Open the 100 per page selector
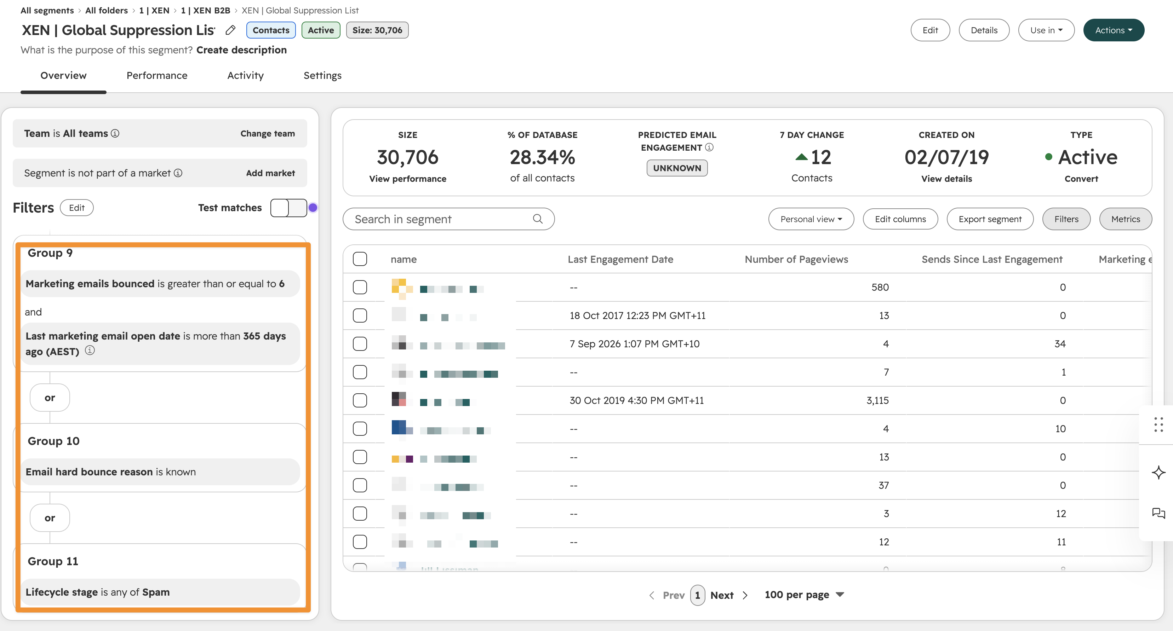The width and height of the screenshot is (1173, 631). 804,595
